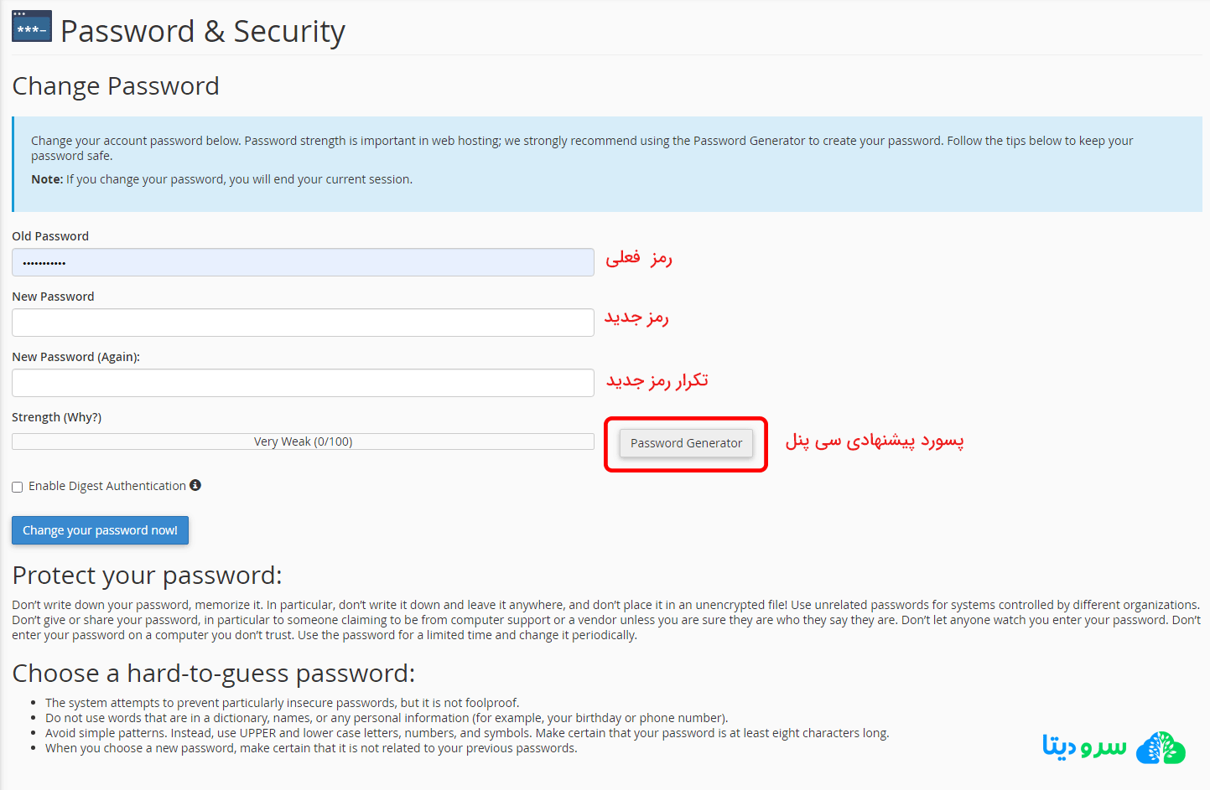Click the Password & Security asterisk icon
Screen dimensions: 1210x790
tap(32, 27)
